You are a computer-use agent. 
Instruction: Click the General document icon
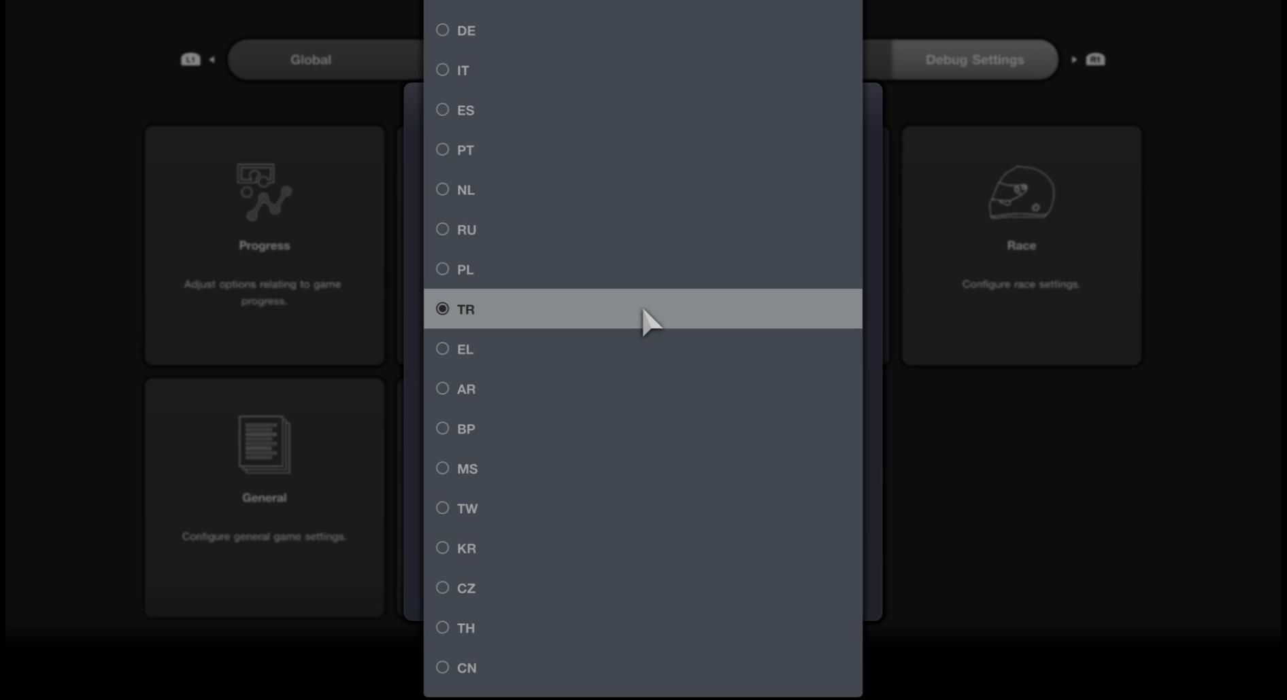[x=264, y=444]
